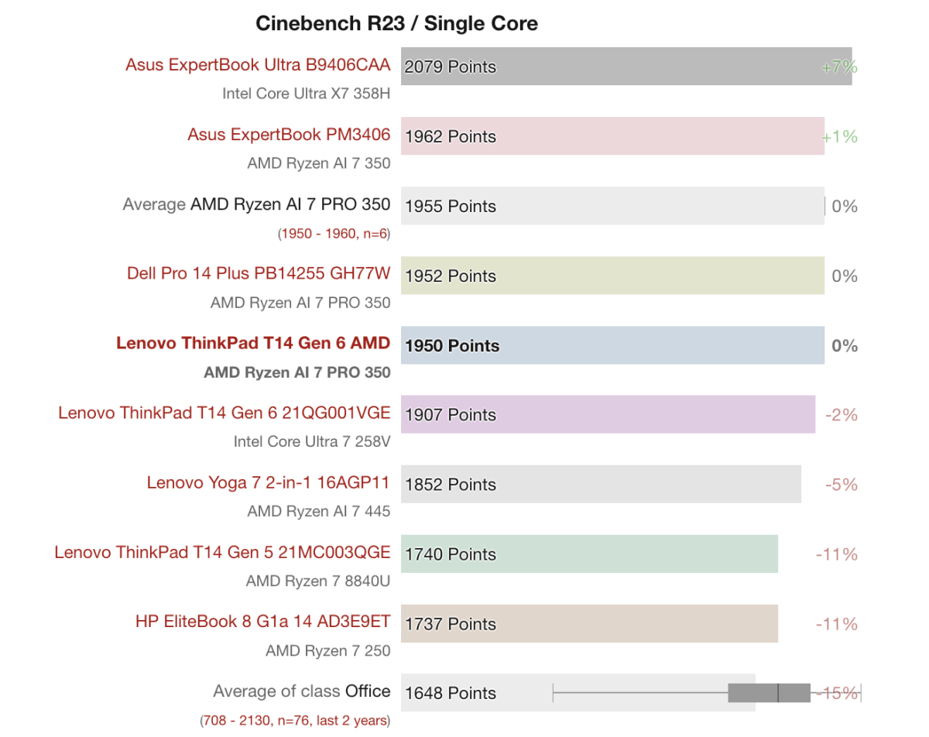The image size is (929, 737).
Task: Click the Cinebench R23 / Single Core heading
Action: (x=396, y=24)
